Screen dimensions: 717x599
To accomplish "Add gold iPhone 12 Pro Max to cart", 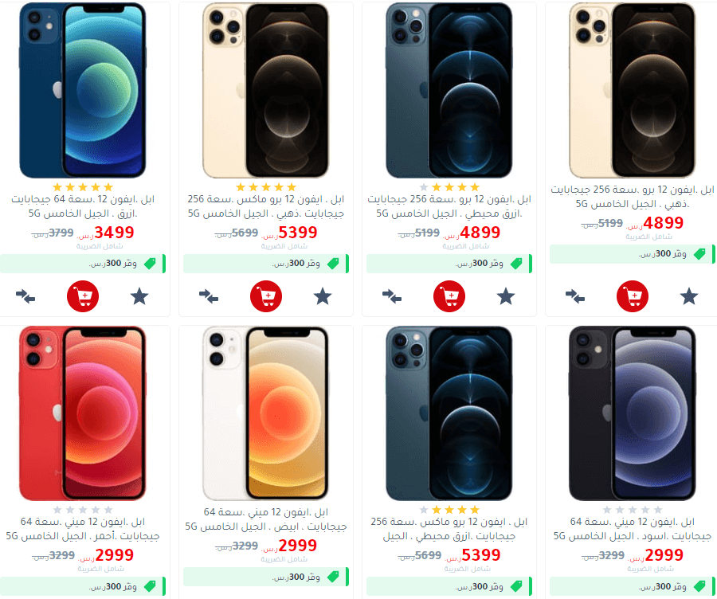I will point(266,296).
